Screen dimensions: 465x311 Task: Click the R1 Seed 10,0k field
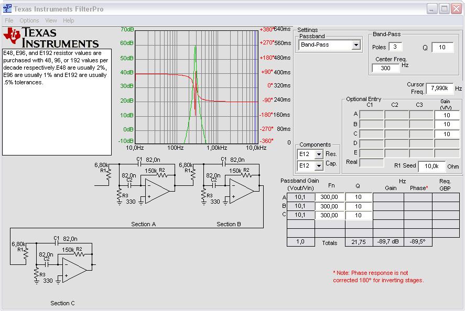click(x=431, y=166)
